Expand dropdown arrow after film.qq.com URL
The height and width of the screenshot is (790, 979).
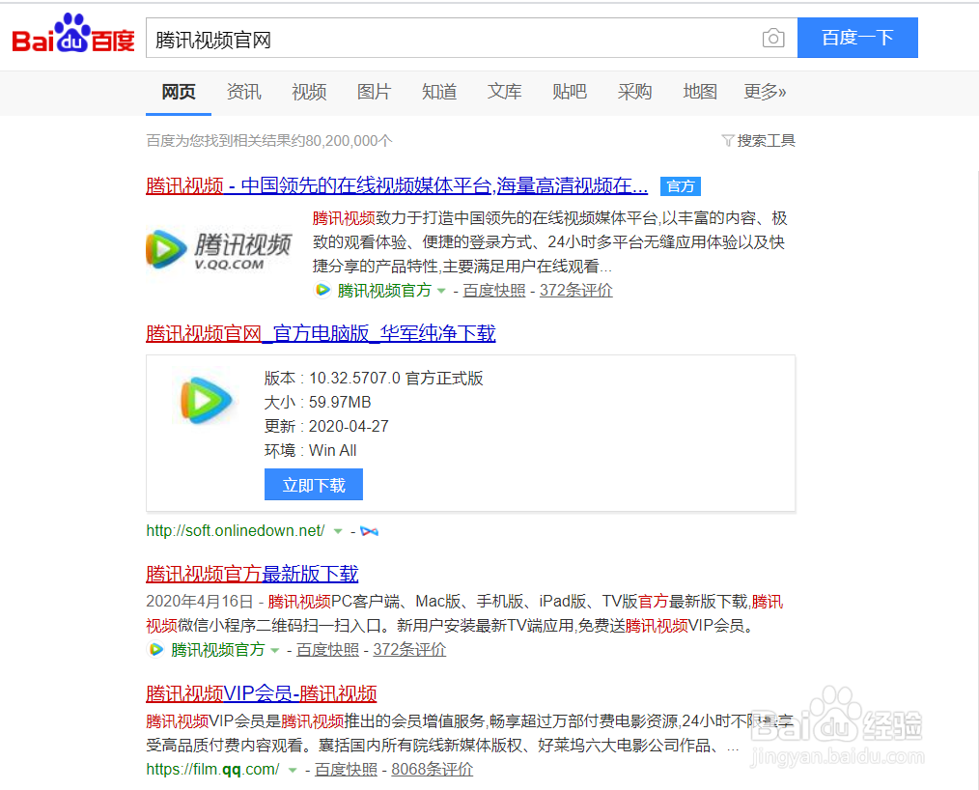293,770
